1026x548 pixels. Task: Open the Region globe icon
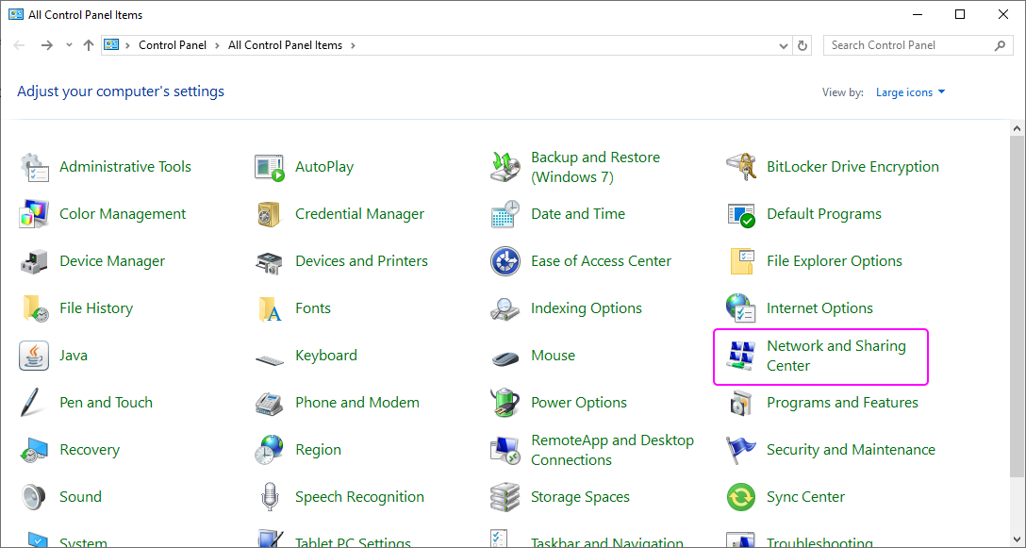270,450
